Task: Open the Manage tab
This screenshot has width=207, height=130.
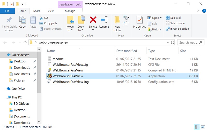Action: coord(70,11)
